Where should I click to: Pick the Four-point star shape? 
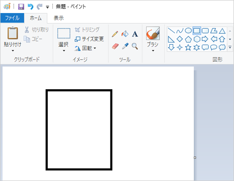pyautogui.click(x=180, y=47)
